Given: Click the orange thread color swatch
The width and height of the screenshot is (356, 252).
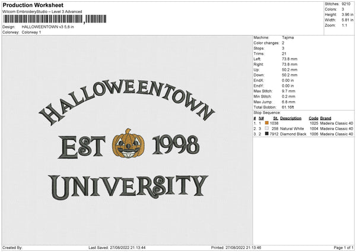Looking at the screenshot, I should pos(267,123).
